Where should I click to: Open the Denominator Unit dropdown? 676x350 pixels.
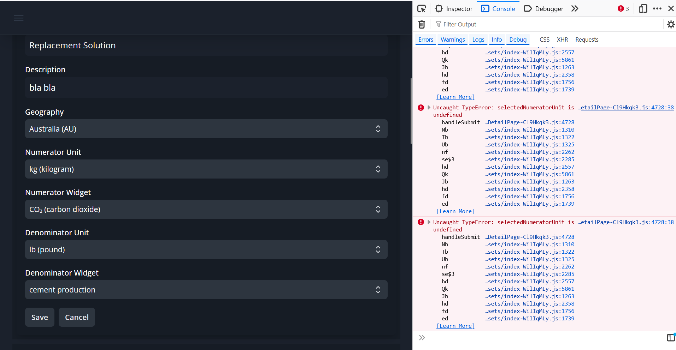pos(206,249)
